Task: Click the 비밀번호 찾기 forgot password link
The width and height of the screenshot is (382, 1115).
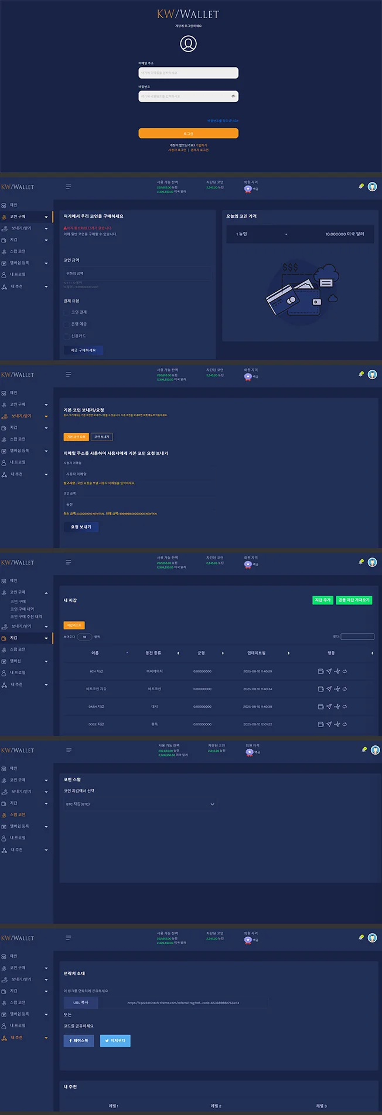Action: (223, 120)
